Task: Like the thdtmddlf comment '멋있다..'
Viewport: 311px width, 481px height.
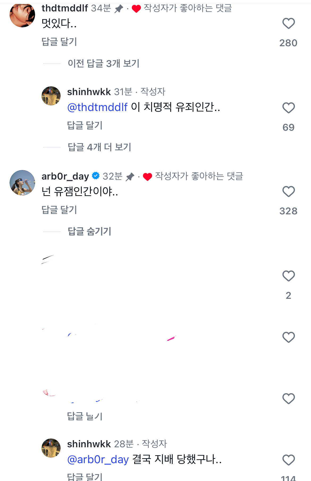Action: point(288,24)
